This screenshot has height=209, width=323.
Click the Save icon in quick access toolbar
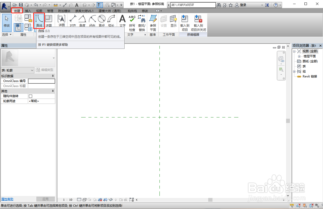pos(21,5)
